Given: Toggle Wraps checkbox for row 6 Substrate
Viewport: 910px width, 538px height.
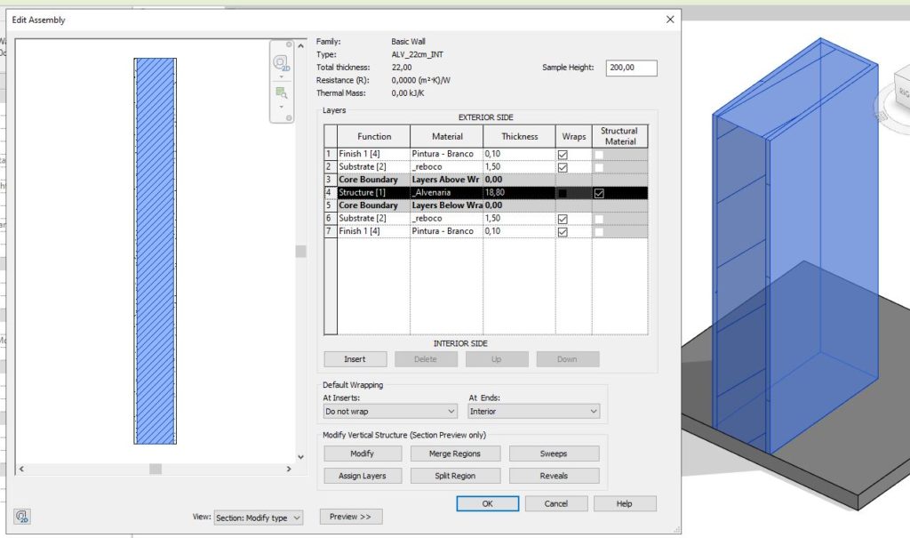Looking at the screenshot, I should (563, 219).
